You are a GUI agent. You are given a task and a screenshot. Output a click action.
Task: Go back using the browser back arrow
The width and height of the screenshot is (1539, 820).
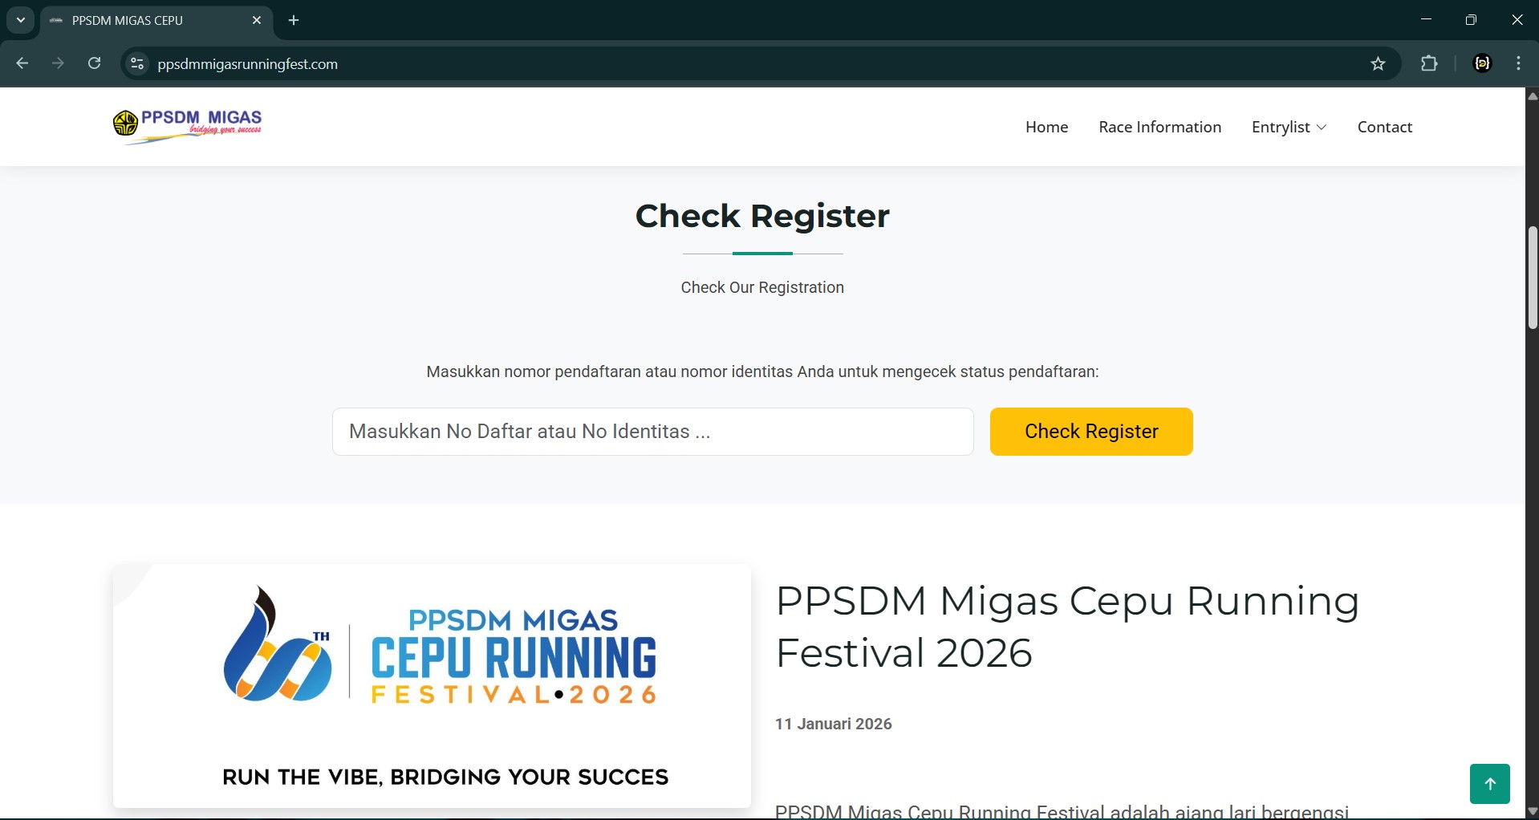[22, 64]
